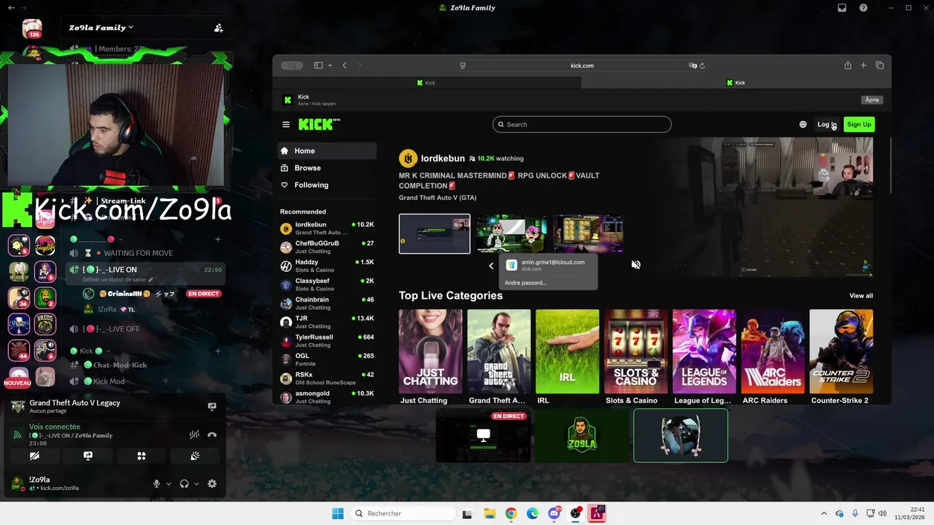Click the Kick Search field
This screenshot has height=525, width=934.
pyautogui.click(x=582, y=125)
